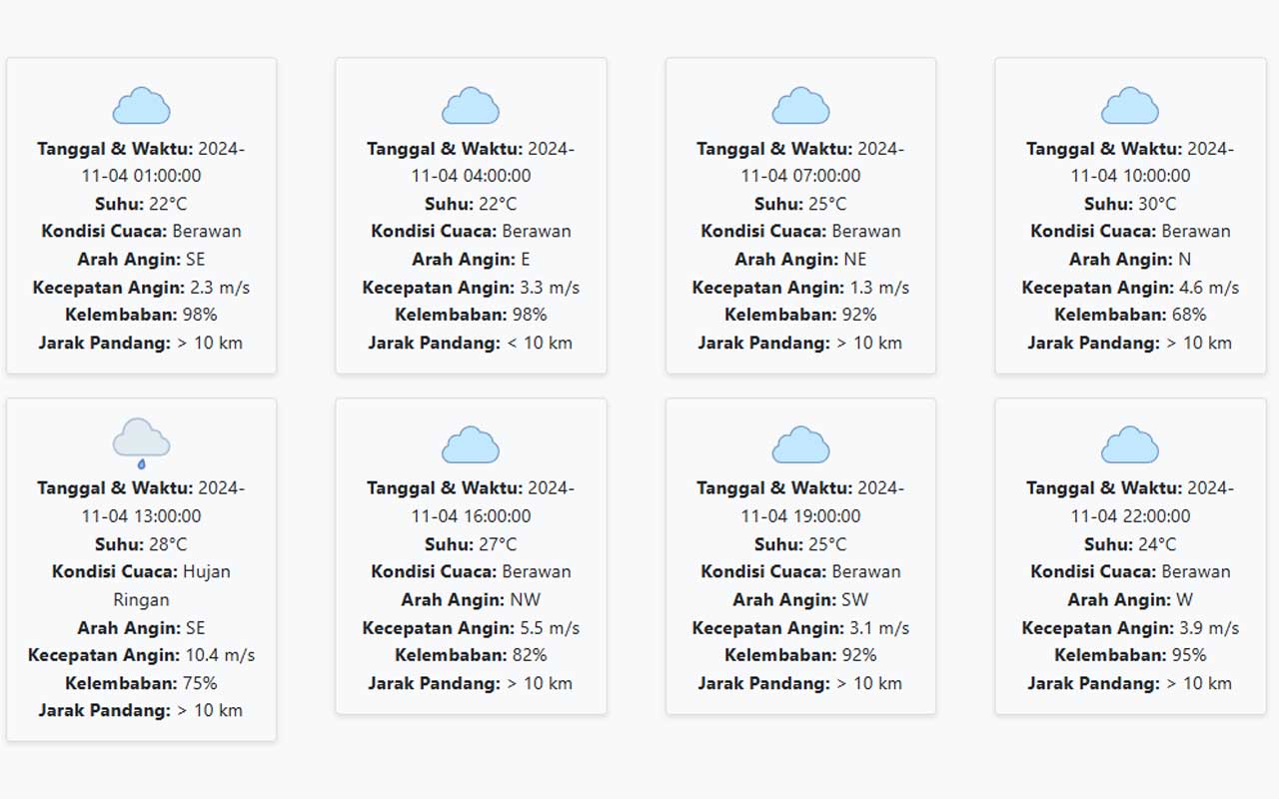Screen dimensions: 1279x799
Task: Select the '11-04 16:00:00' time text
Action: click(471, 516)
